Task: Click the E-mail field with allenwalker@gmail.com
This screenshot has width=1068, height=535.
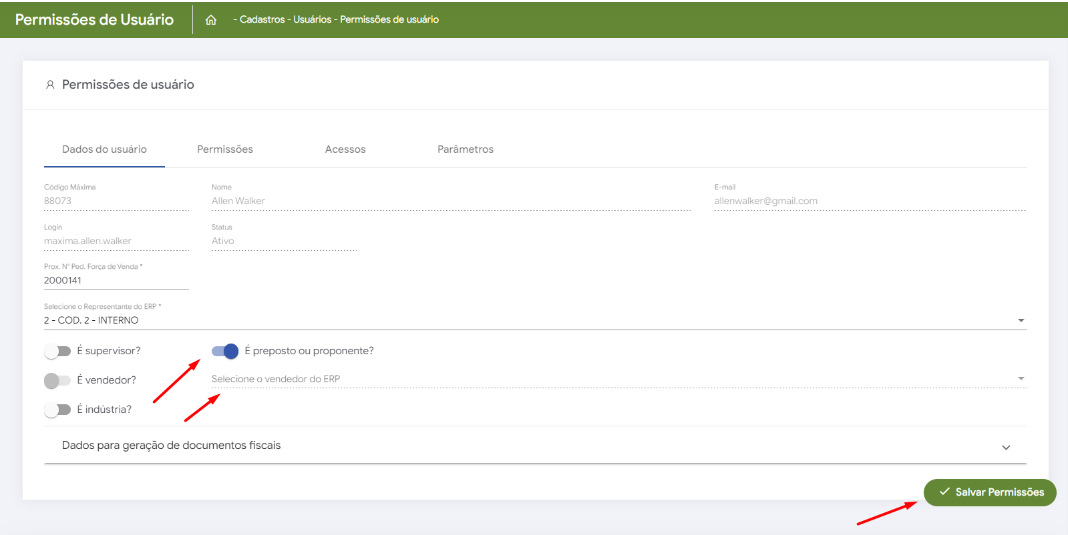Action: [868, 201]
